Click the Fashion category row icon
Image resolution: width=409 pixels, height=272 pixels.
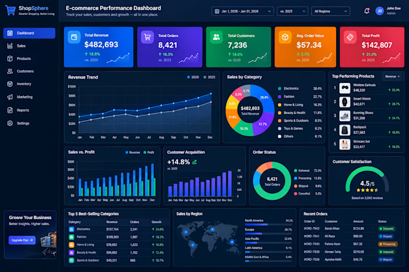72,237
